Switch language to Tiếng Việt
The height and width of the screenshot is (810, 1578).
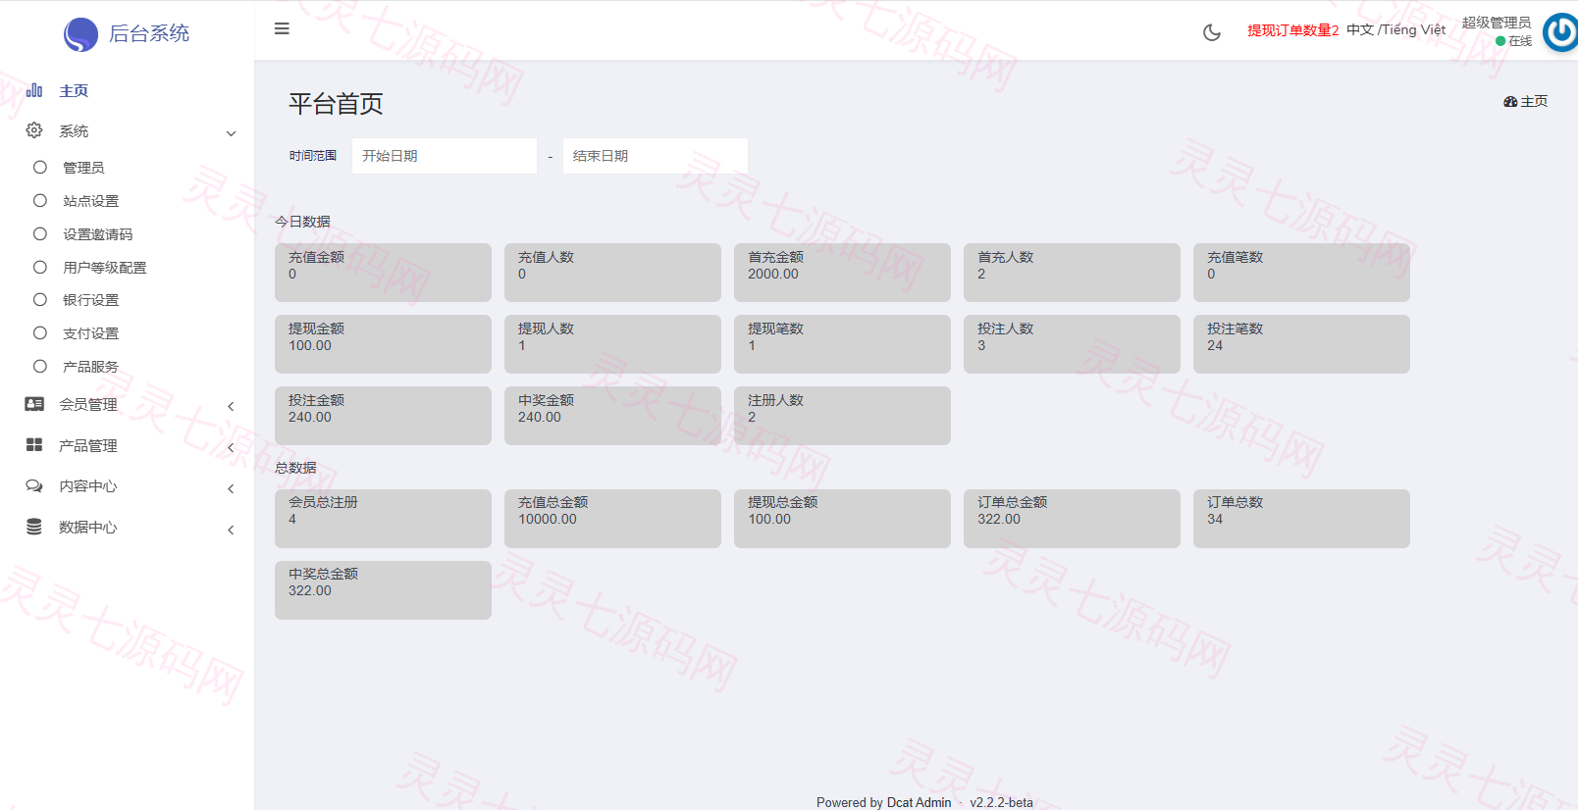pos(1414,29)
